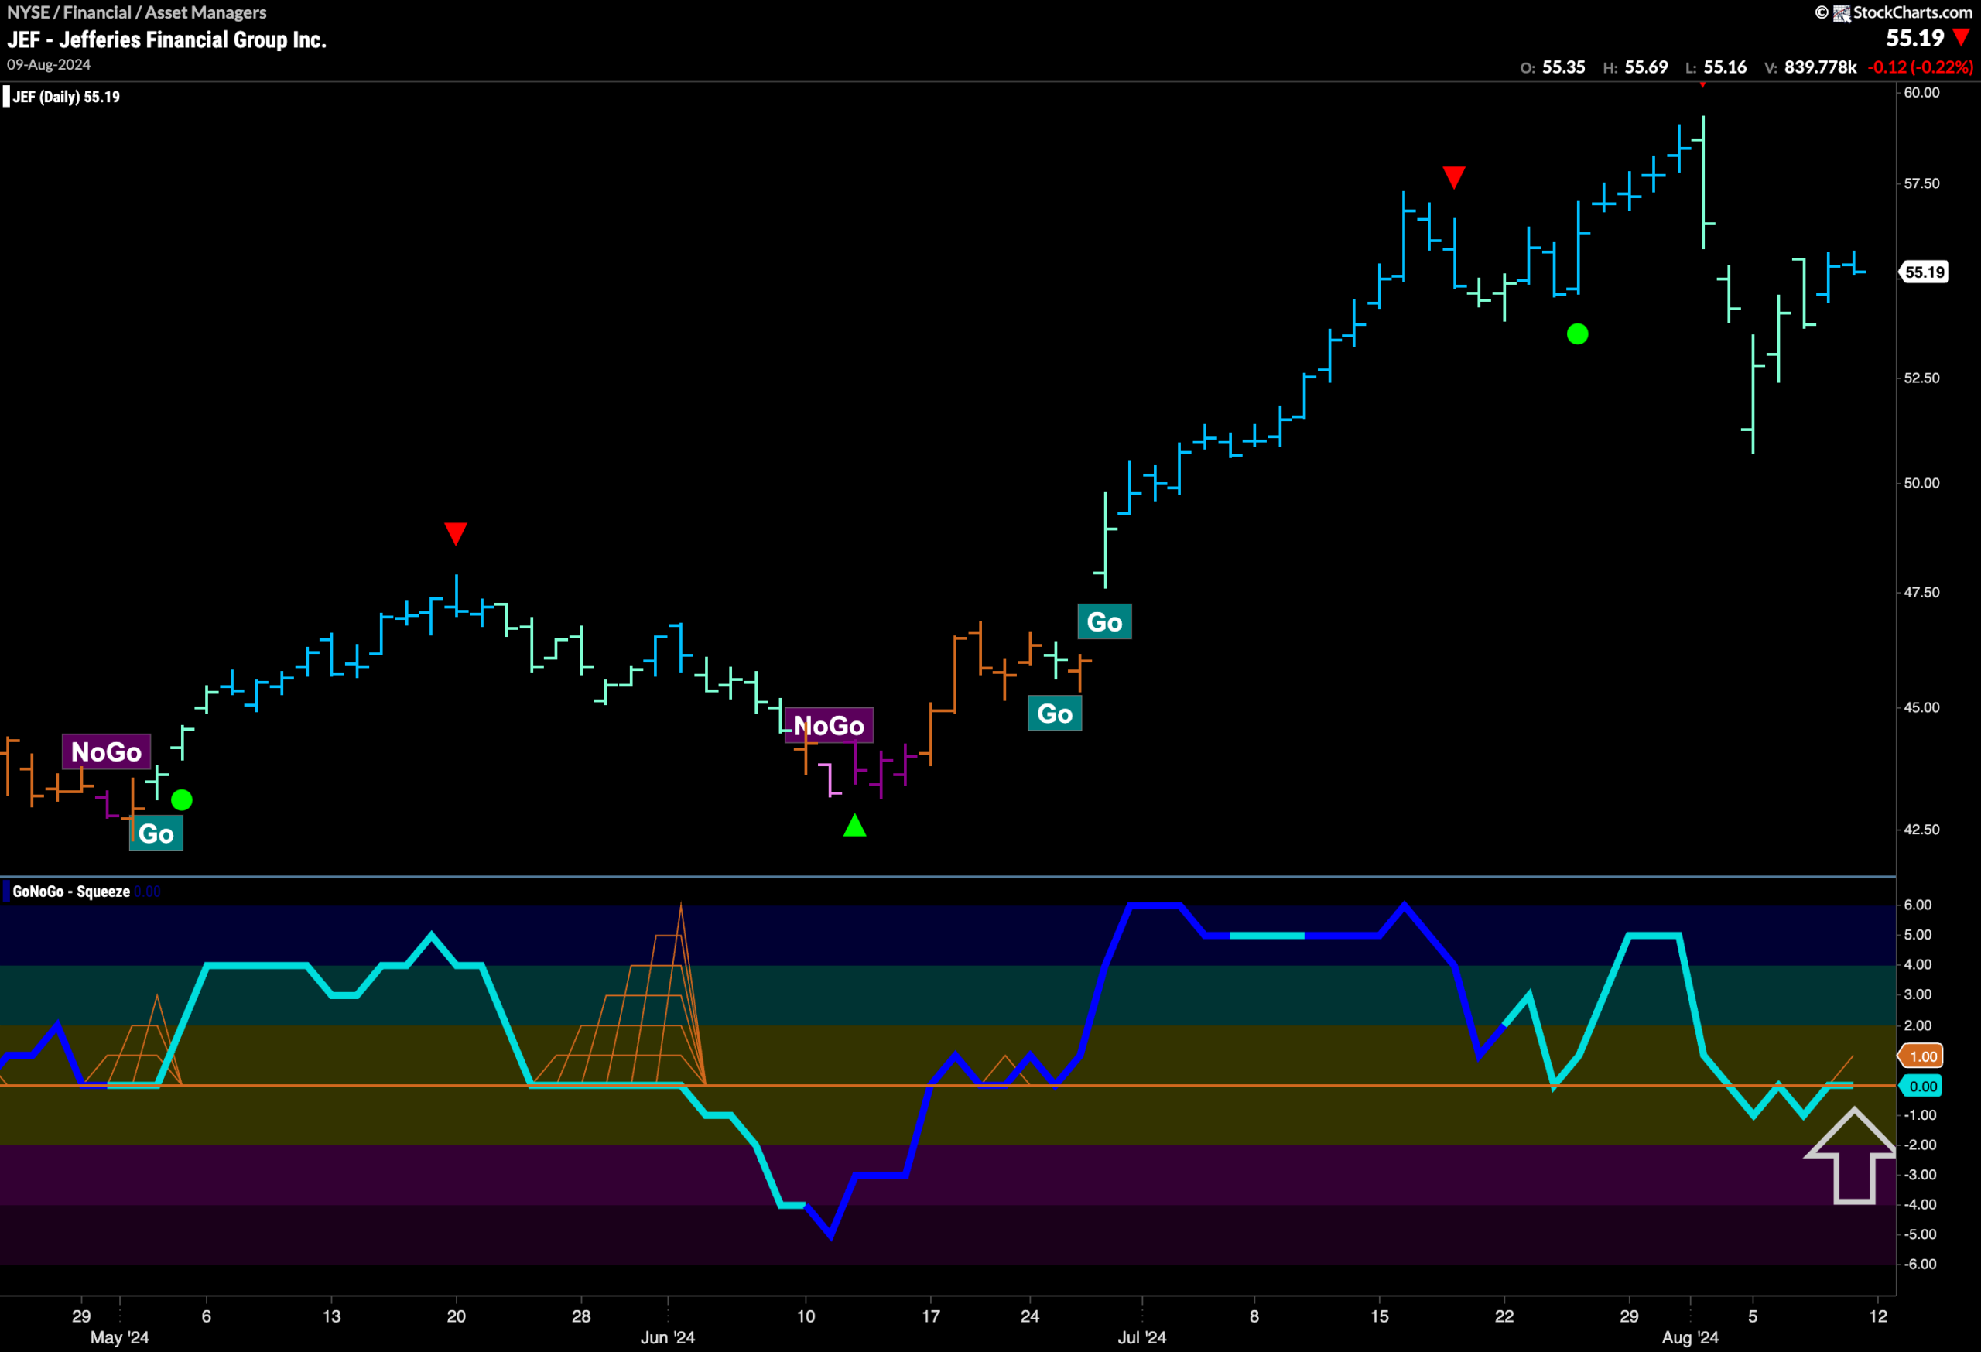The width and height of the screenshot is (1981, 1352).
Task: Click the green circle beside the early May Go label
Action: pos(182,799)
